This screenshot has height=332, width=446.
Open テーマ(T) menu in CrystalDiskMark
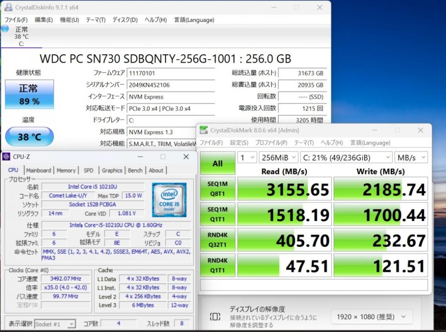point(304,143)
